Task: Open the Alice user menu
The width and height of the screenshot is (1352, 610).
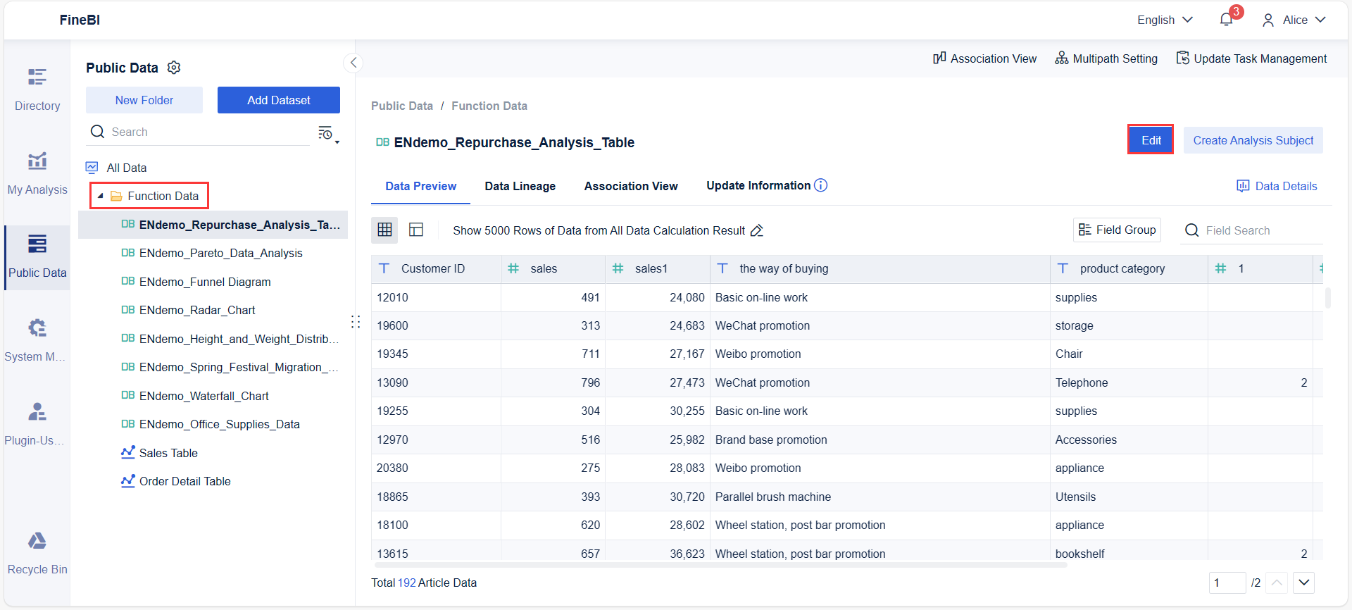Action: coord(1294,20)
